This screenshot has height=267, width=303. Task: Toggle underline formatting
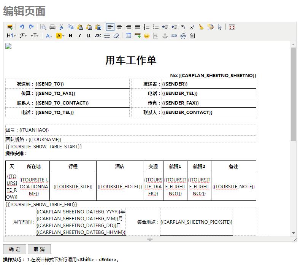(89, 36)
